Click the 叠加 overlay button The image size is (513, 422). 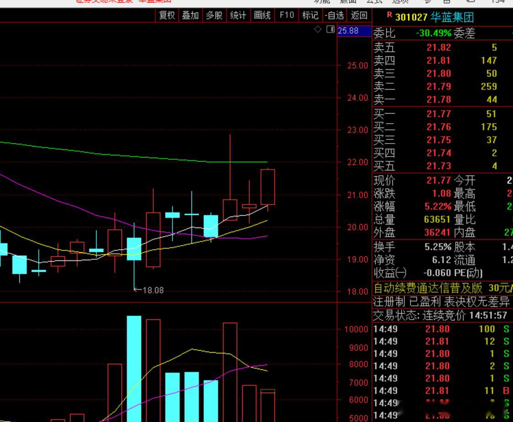[x=190, y=16]
